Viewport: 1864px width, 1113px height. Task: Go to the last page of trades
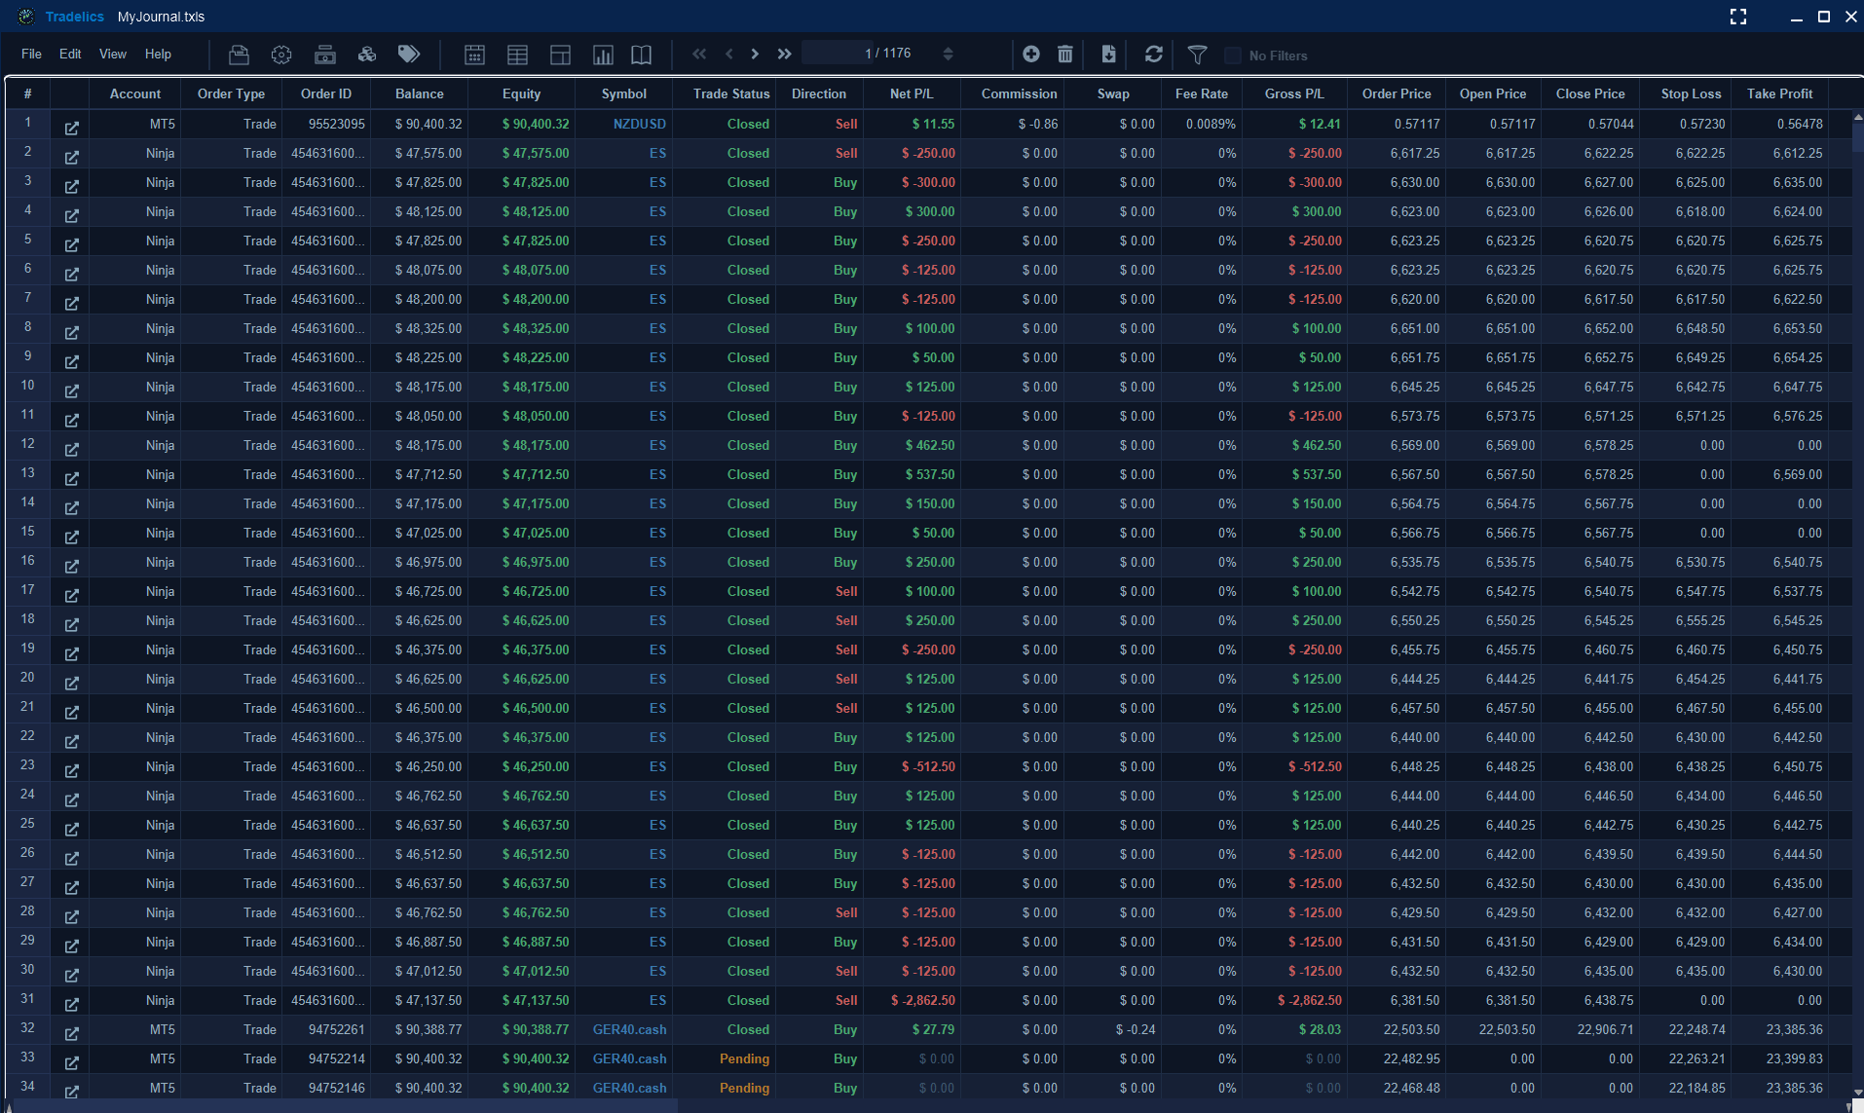784,55
